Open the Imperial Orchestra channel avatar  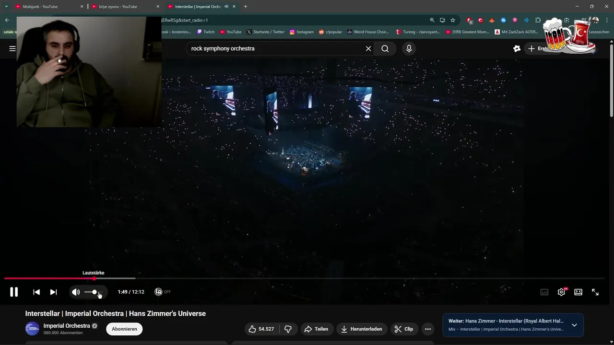pyautogui.click(x=32, y=329)
